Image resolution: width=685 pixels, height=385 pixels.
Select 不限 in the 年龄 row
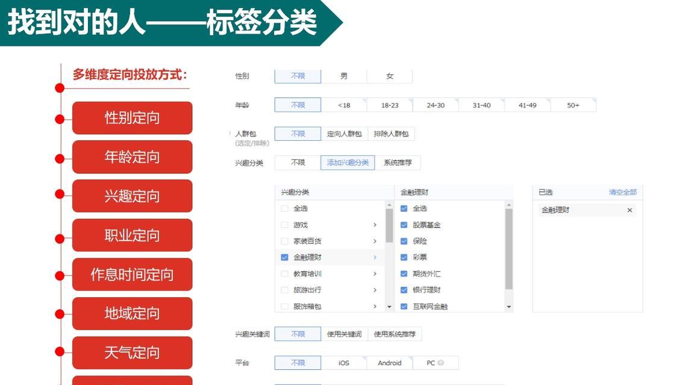(298, 105)
